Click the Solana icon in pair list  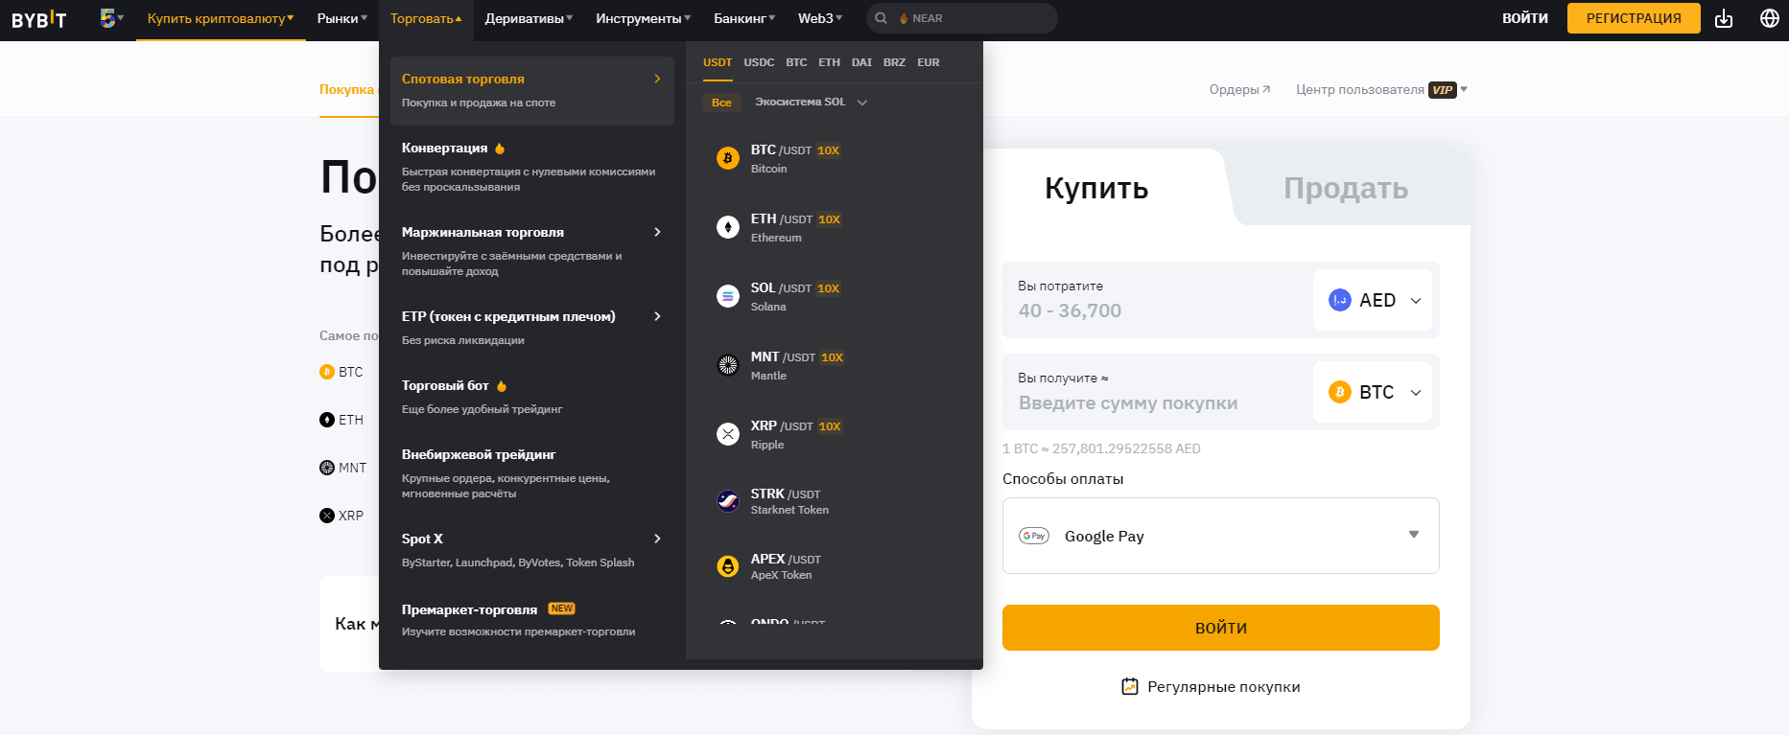[x=728, y=296]
